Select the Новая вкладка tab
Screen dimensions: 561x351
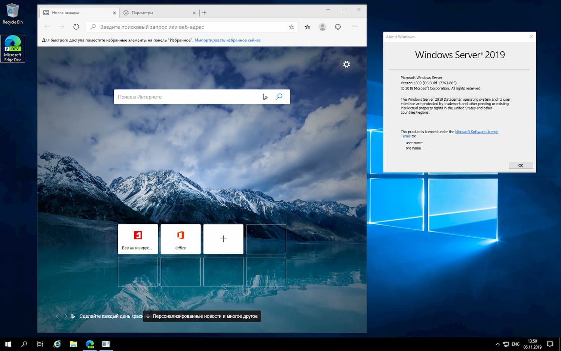click(75, 12)
